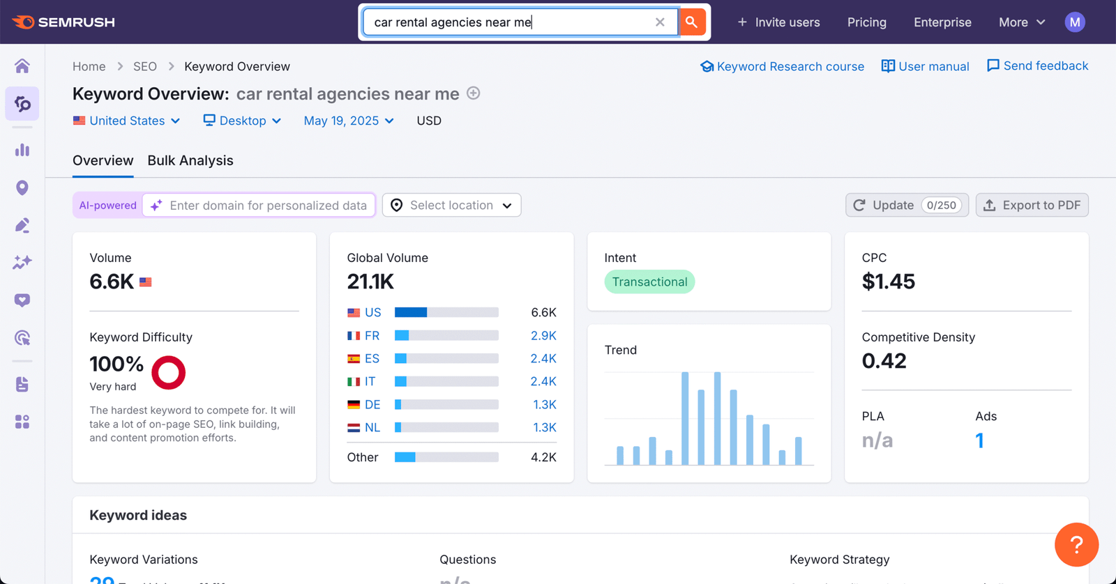Open the user avatar M menu
The width and height of the screenshot is (1116, 584).
tap(1075, 22)
